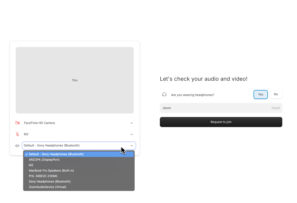Click the Request to join button
The width and height of the screenshot is (297, 203).
[221, 122]
